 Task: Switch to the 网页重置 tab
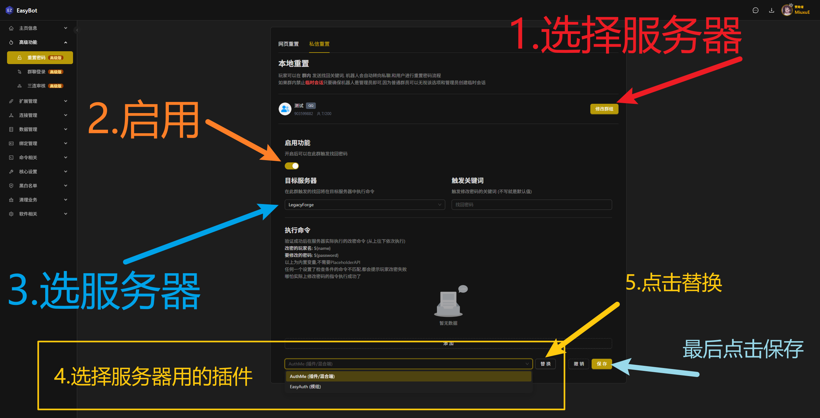[x=288, y=44]
